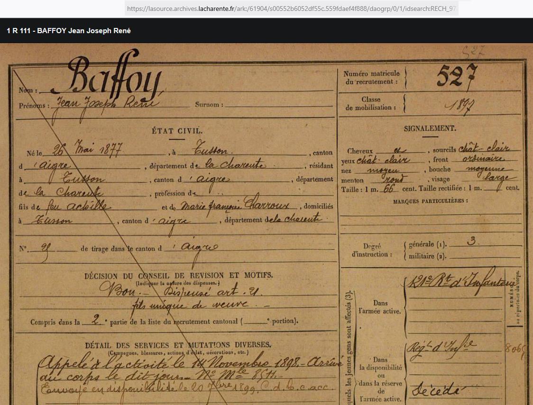Click the 'Classe de mobilisation :' label
Screen dimensions: 533x405
pyautogui.click(x=371, y=104)
